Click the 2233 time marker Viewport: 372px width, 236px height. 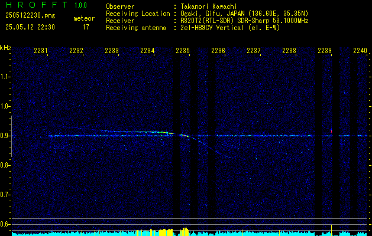point(112,50)
